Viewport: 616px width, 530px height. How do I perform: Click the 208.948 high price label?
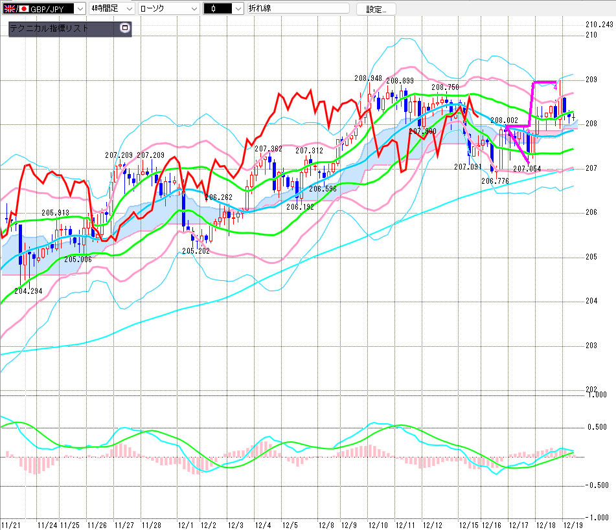coord(368,78)
